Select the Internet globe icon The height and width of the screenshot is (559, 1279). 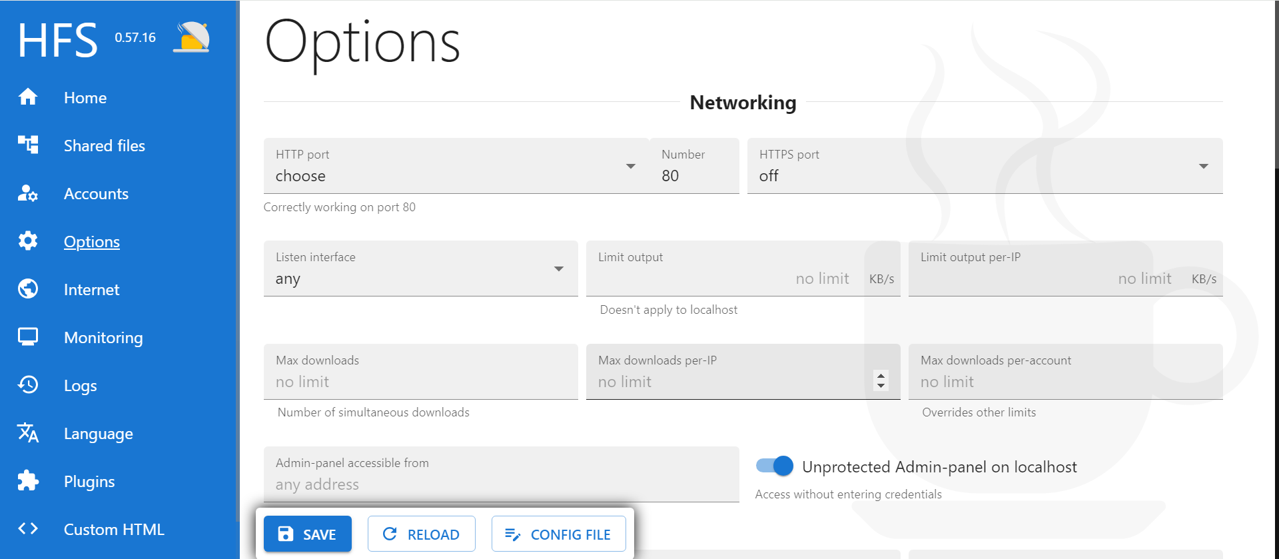28,289
